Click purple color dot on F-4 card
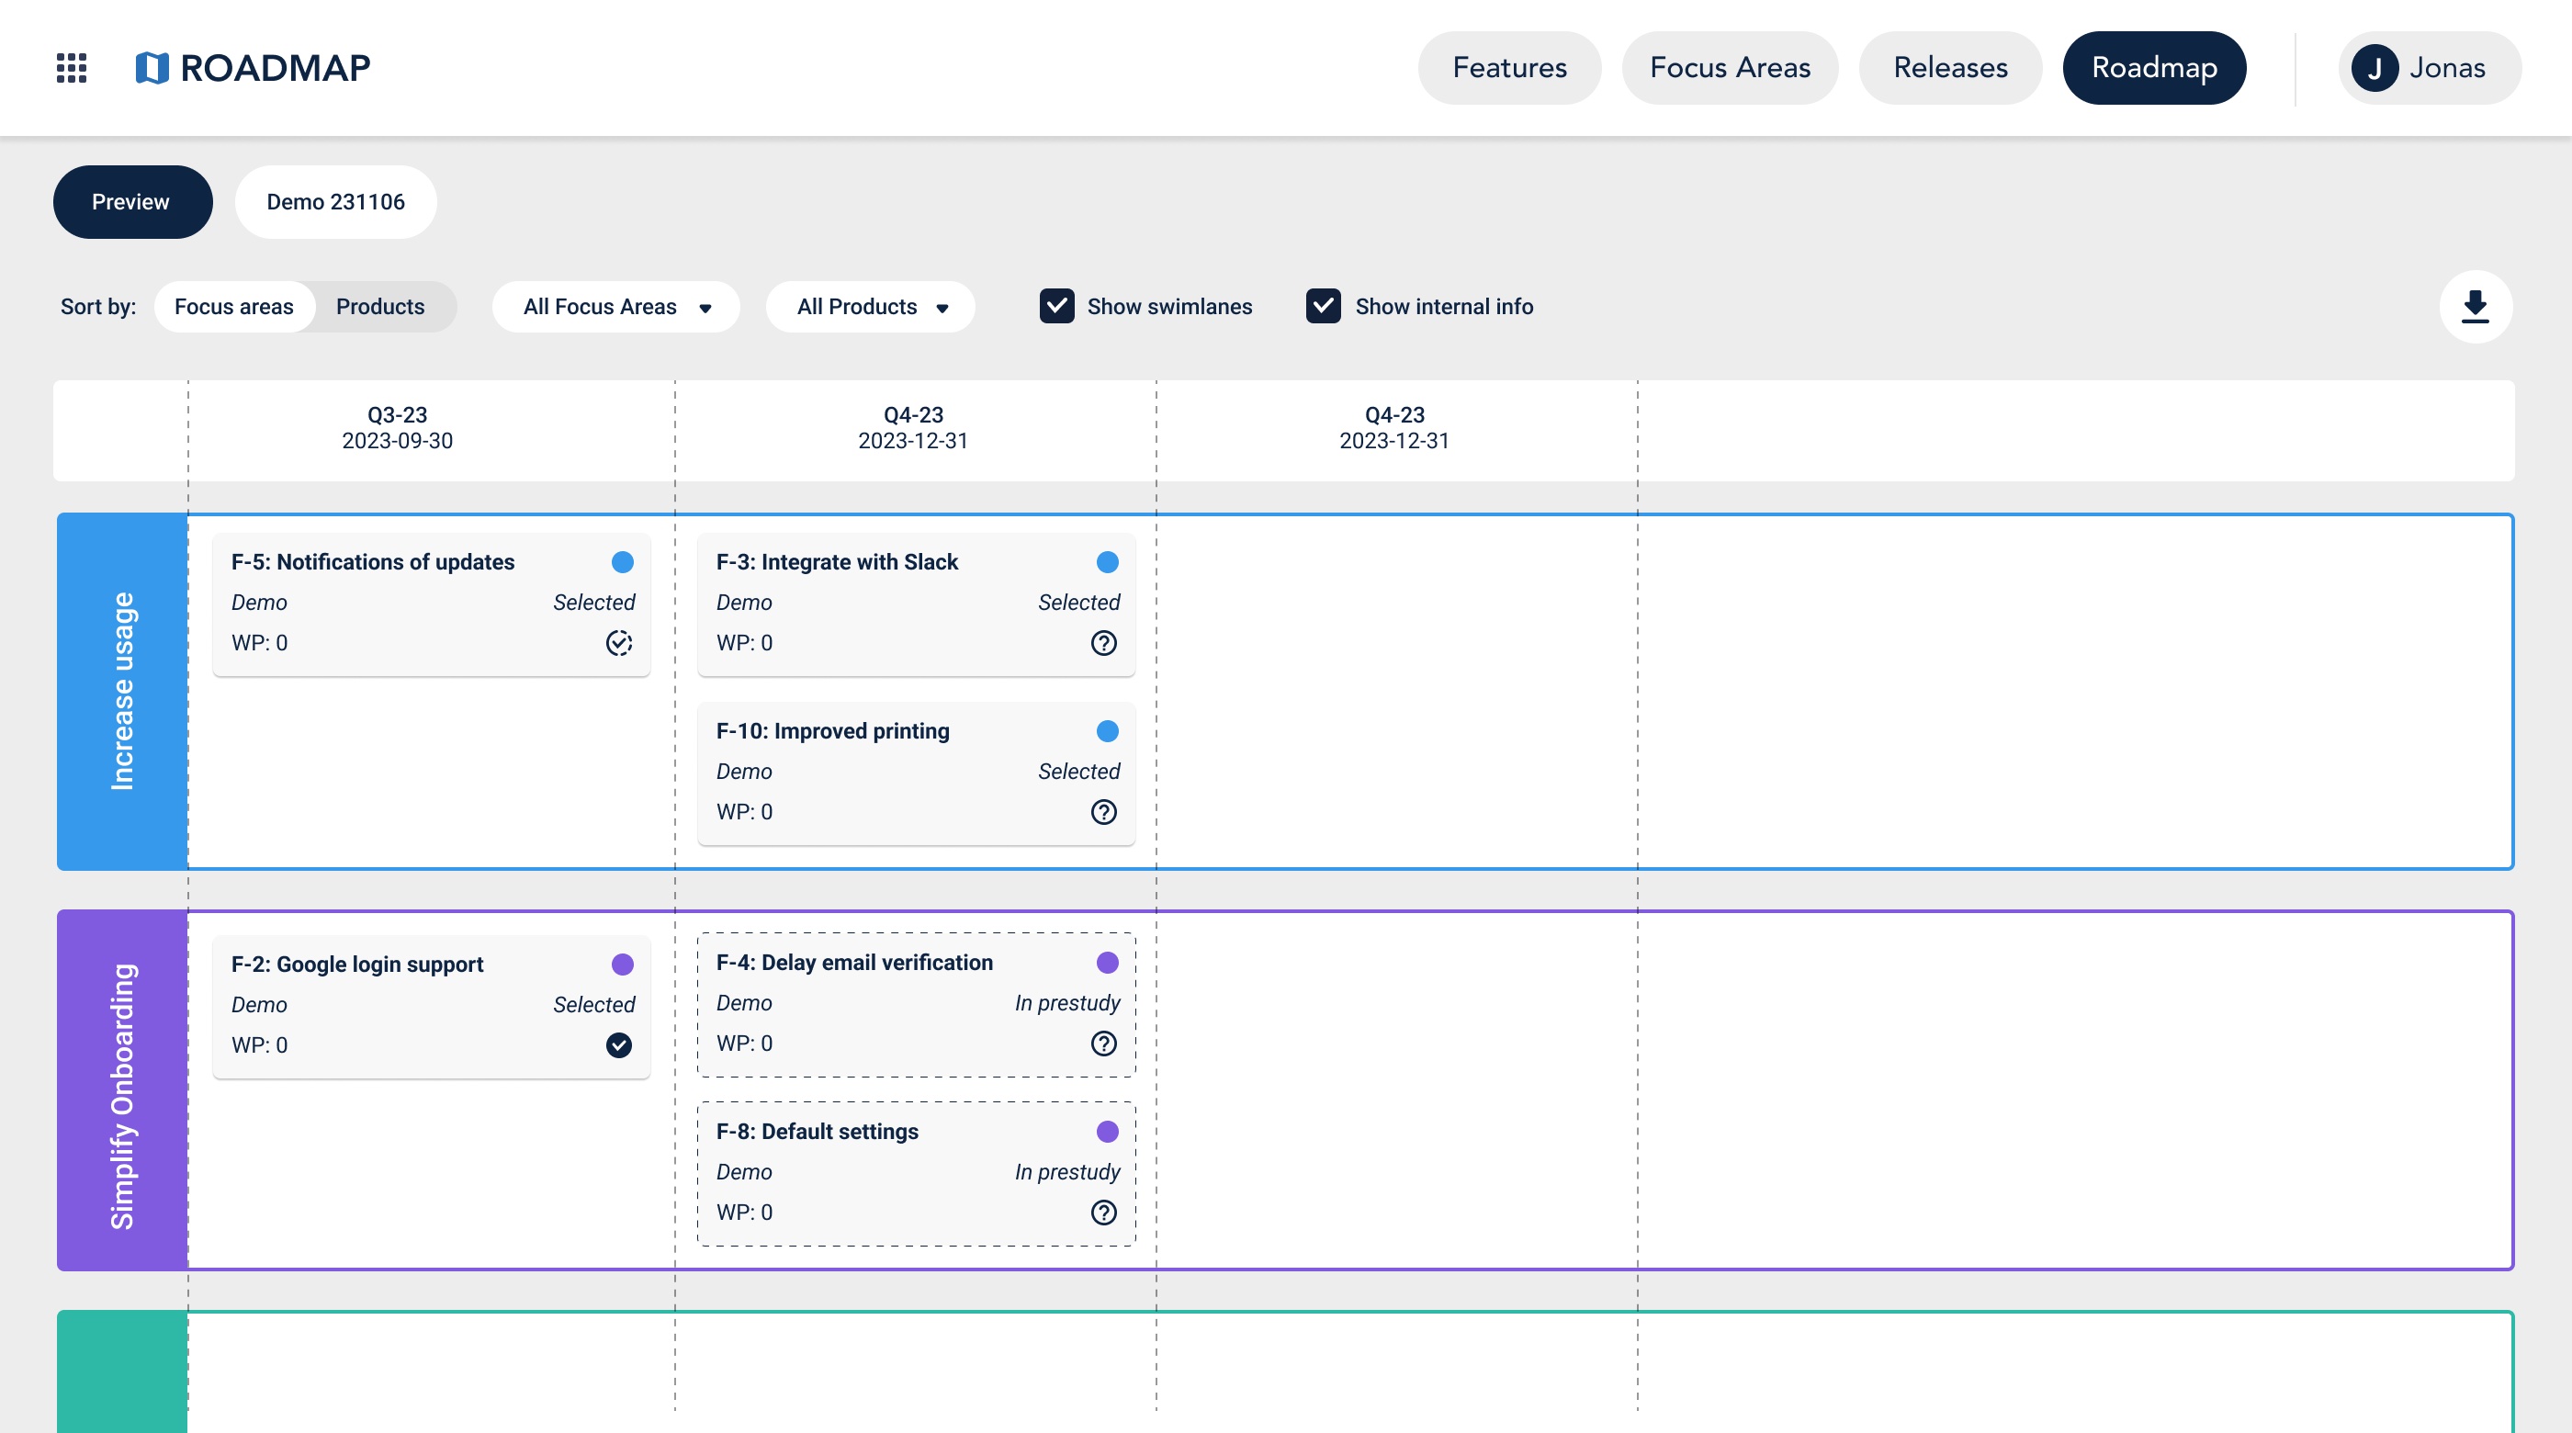The width and height of the screenshot is (2572, 1433). pos(1106,963)
